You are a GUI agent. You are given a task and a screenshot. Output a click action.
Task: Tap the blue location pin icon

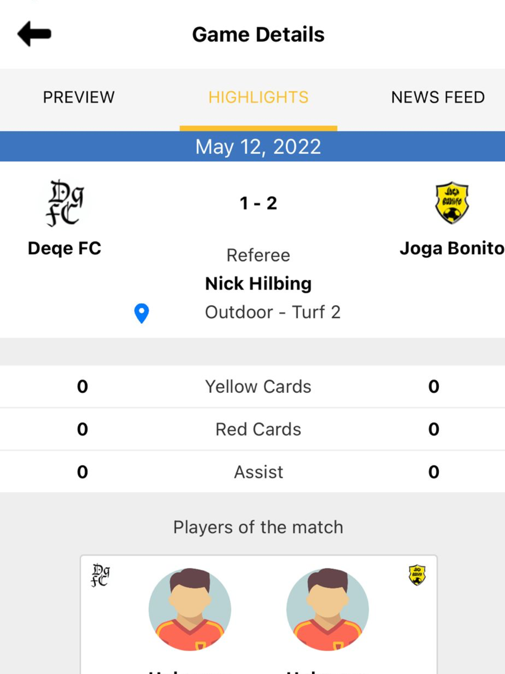point(141,313)
